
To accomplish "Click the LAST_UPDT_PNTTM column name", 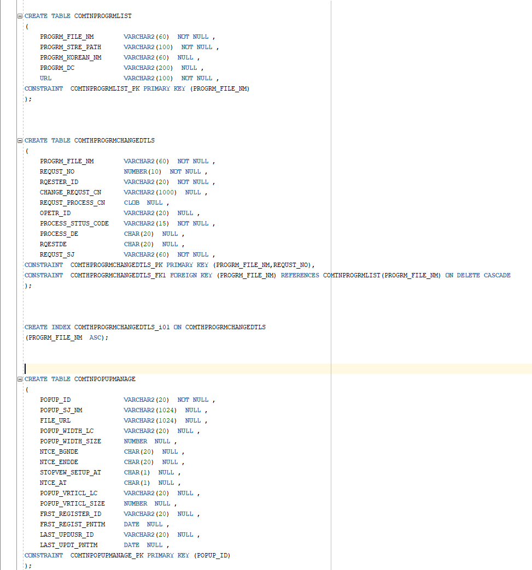I will tap(69, 545).
